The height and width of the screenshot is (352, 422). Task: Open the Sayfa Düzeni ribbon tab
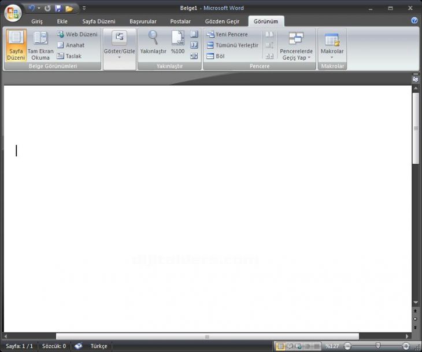pyautogui.click(x=98, y=21)
